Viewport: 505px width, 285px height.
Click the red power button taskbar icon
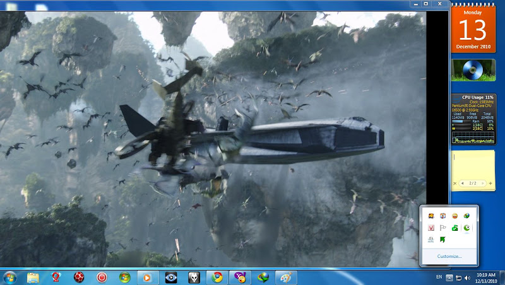point(102,277)
